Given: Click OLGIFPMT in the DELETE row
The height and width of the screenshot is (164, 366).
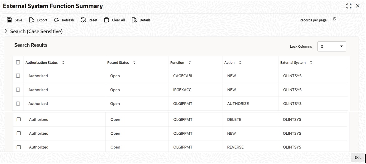Looking at the screenshot, I should click(x=183, y=119).
